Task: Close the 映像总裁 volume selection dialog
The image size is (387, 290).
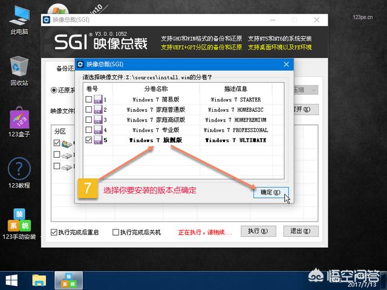Action: click(284, 63)
